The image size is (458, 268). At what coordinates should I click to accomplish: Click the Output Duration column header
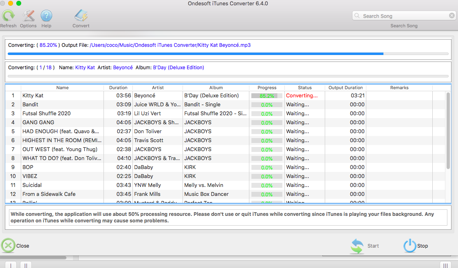(x=346, y=88)
